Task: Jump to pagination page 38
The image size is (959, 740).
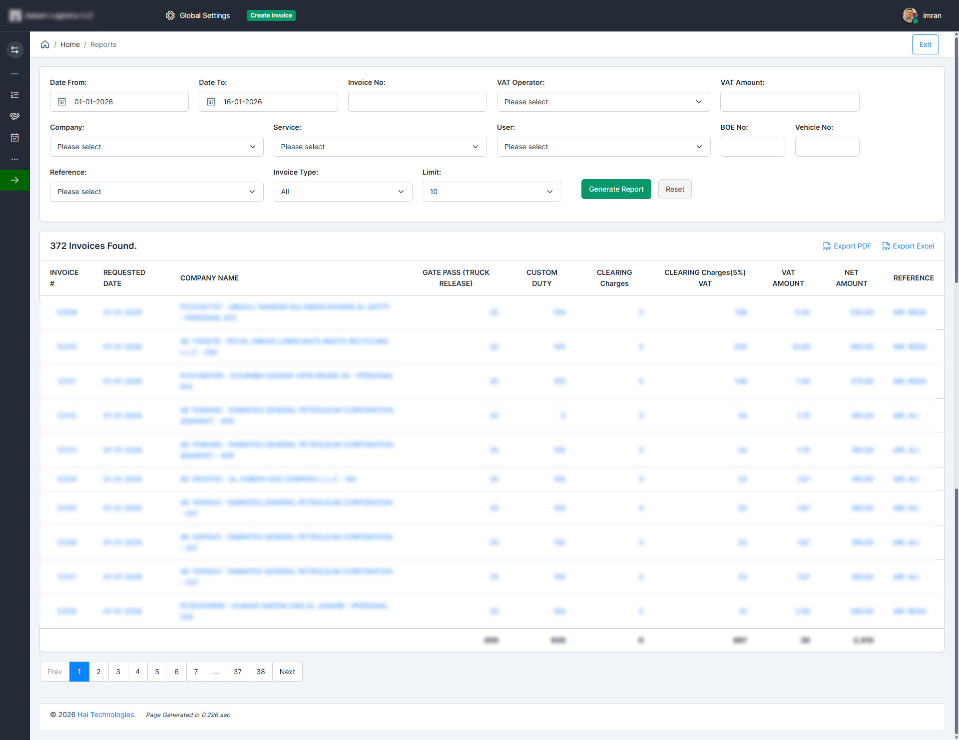Action: tap(260, 672)
